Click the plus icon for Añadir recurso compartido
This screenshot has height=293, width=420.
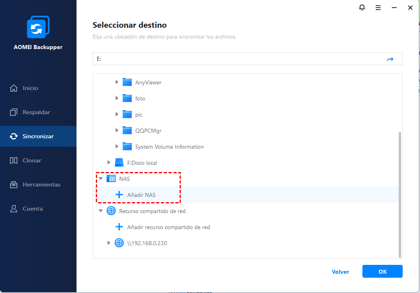pyautogui.click(x=119, y=227)
